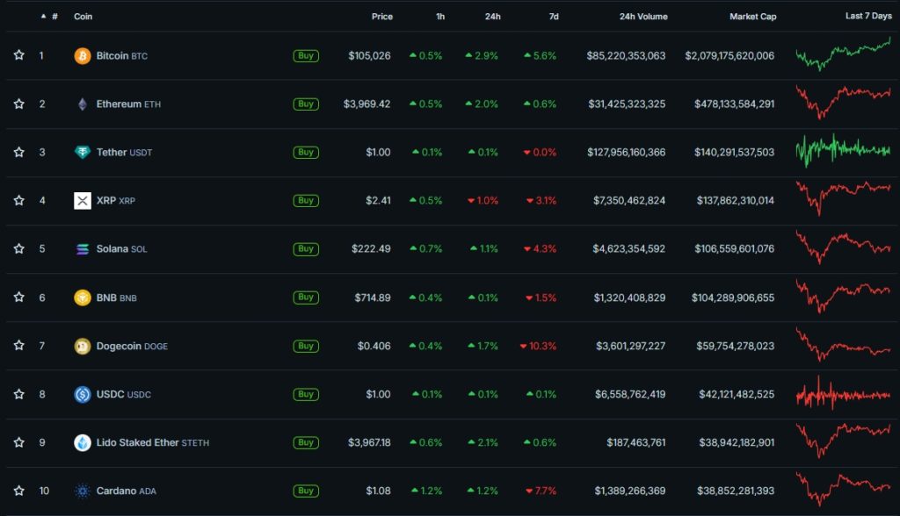900x516 pixels.
Task: Favorite Dogecoin using its star icon
Action: tap(18, 346)
